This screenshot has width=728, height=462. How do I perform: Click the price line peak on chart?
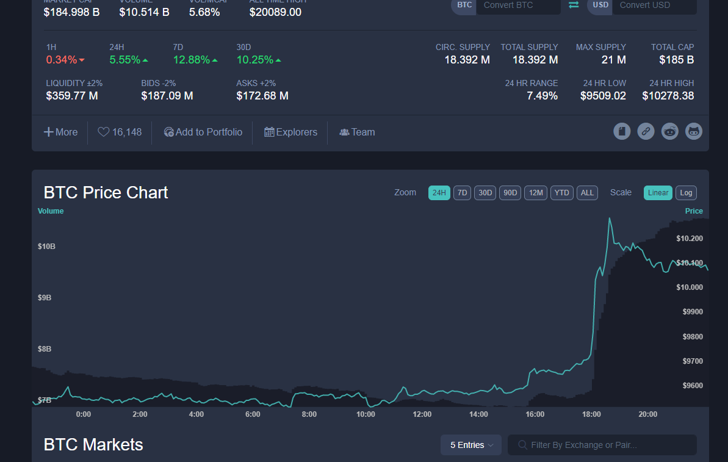coord(610,218)
